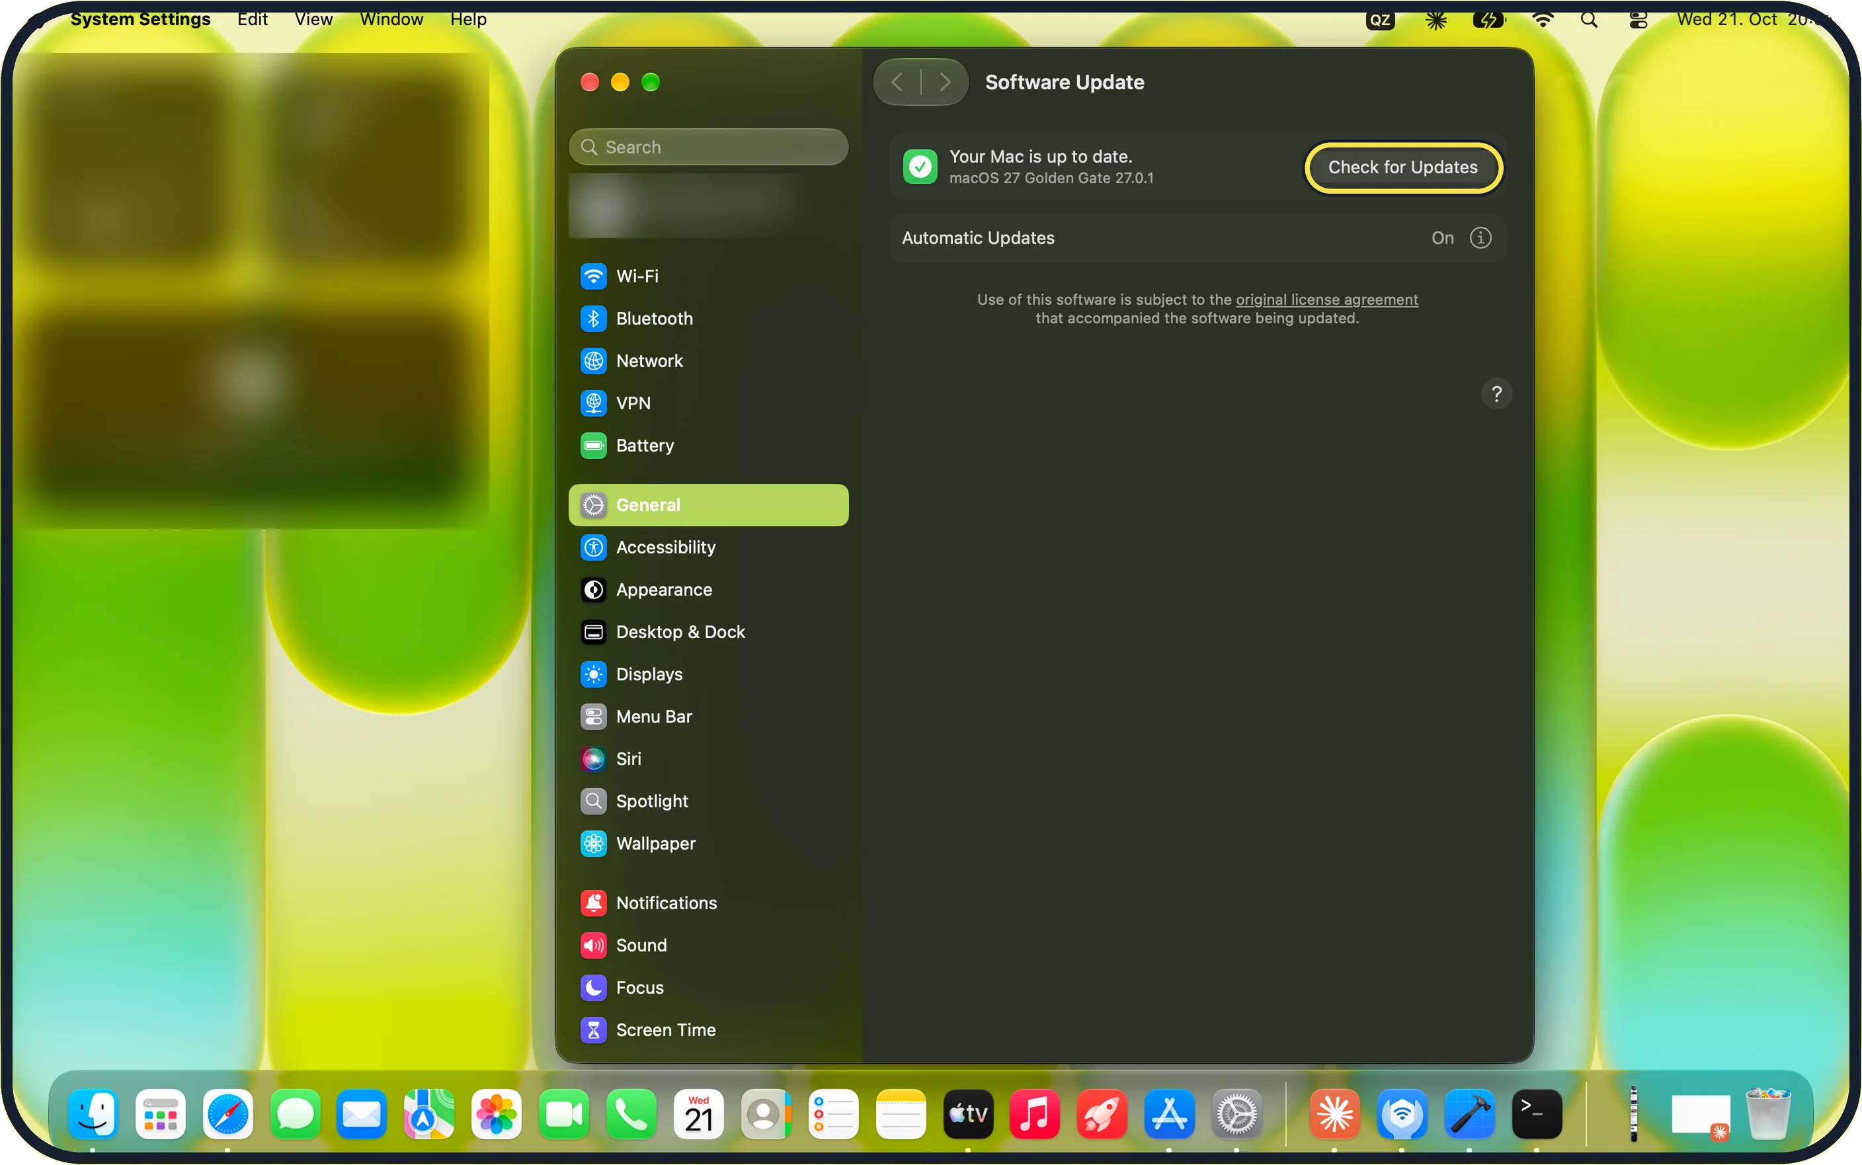The width and height of the screenshot is (1862, 1165).
Task: Open the Trash in the Dock
Action: click(1767, 1113)
